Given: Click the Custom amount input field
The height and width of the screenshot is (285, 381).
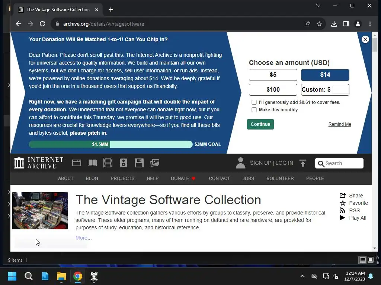Looking at the screenshot, I should click(x=341, y=90).
